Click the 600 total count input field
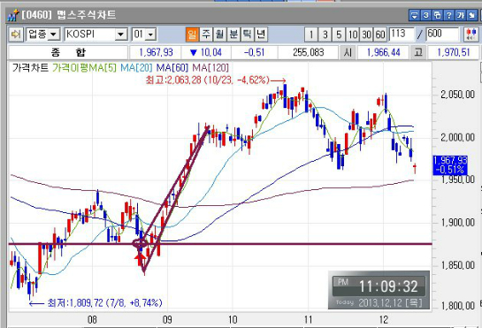The height and width of the screenshot is (328, 482). [x=442, y=34]
